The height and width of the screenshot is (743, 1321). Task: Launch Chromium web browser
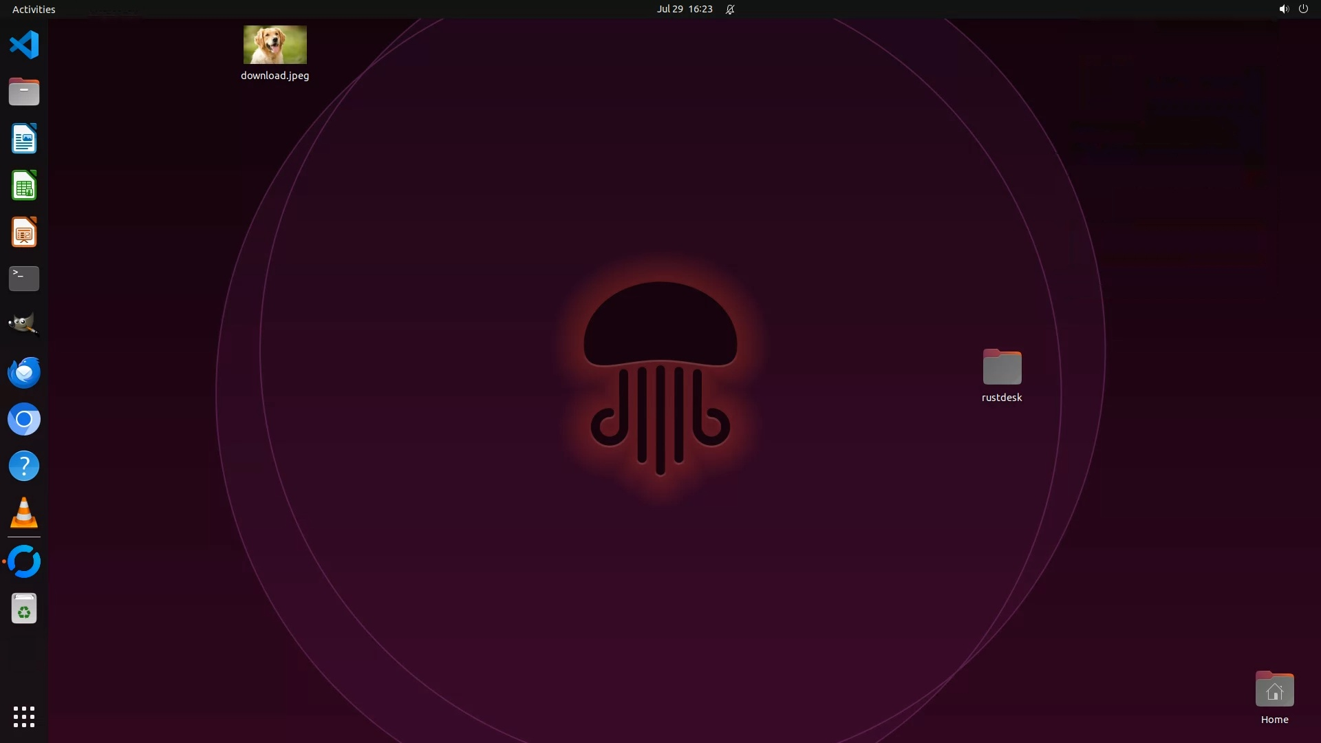[24, 419]
